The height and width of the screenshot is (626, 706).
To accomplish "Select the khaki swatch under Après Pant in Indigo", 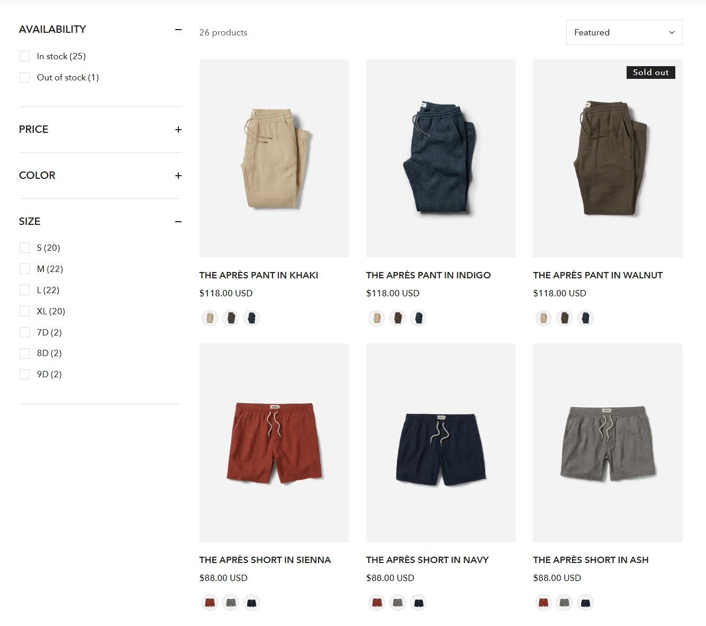I will (376, 317).
